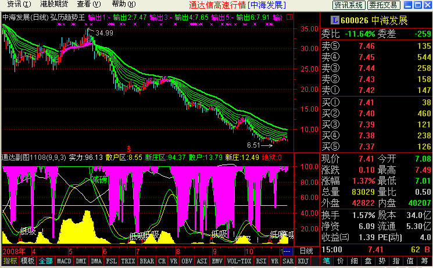Open the 帮助(H) menu
The width and height of the screenshot is (433, 268).
(x=124, y=4)
